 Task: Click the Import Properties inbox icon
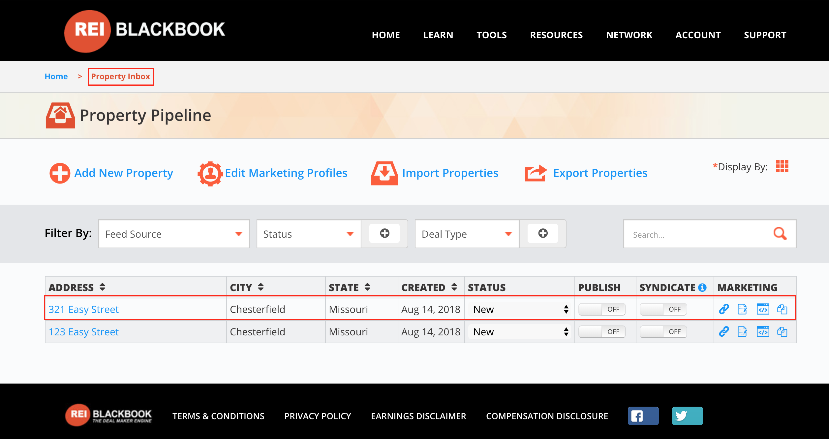(x=384, y=173)
